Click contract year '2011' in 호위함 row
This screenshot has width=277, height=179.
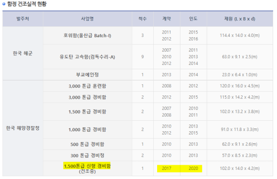[x=167, y=32]
